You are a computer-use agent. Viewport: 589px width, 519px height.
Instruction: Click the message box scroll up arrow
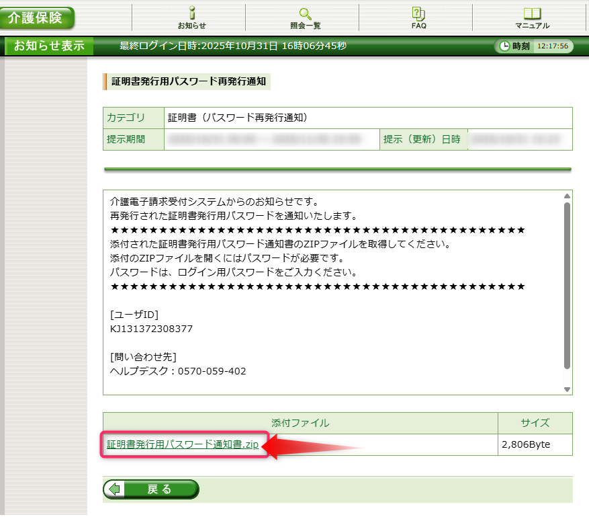(x=567, y=197)
